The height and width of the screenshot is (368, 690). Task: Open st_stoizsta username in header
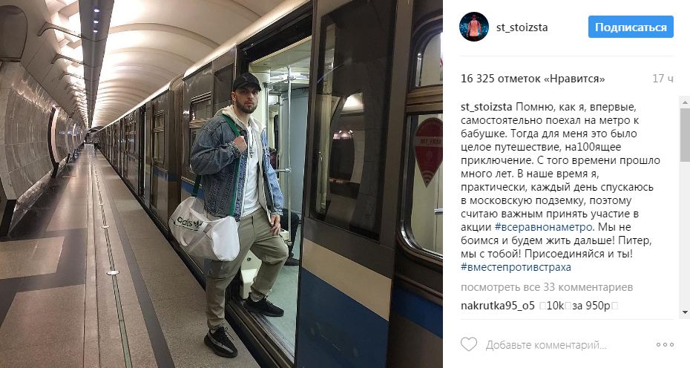[x=522, y=27]
